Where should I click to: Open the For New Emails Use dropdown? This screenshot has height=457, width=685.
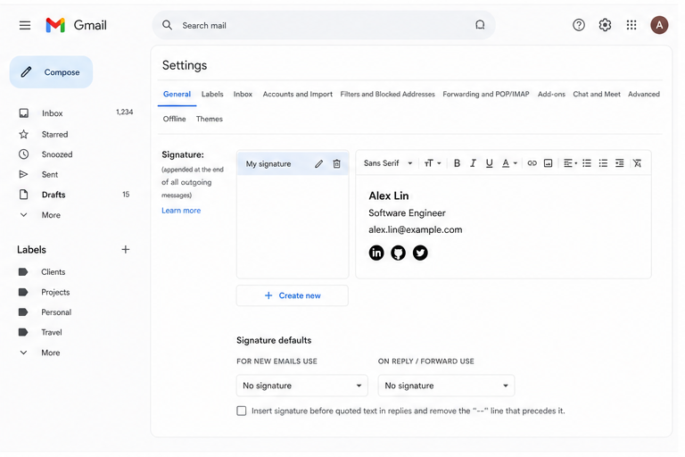(x=301, y=386)
